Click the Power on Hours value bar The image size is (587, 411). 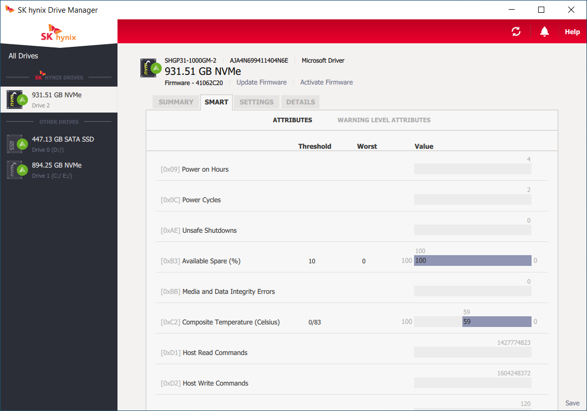pyautogui.click(x=473, y=169)
